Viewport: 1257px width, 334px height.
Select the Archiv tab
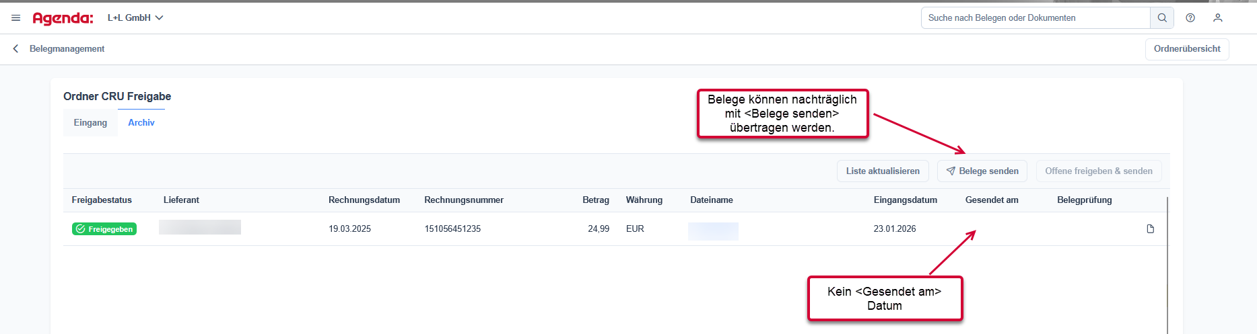tap(141, 123)
